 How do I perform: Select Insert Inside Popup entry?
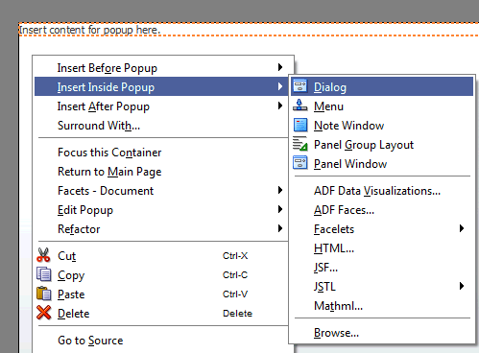pyautogui.click(x=161, y=86)
